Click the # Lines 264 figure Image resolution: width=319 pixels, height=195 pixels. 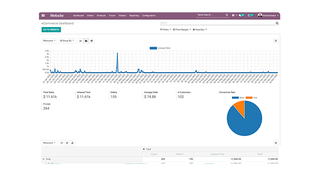pyautogui.click(x=46, y=108)
